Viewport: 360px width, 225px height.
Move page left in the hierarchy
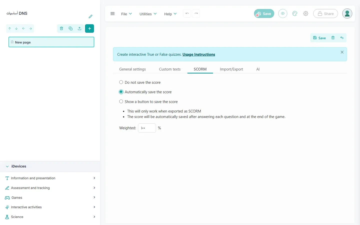click(23, 28)
